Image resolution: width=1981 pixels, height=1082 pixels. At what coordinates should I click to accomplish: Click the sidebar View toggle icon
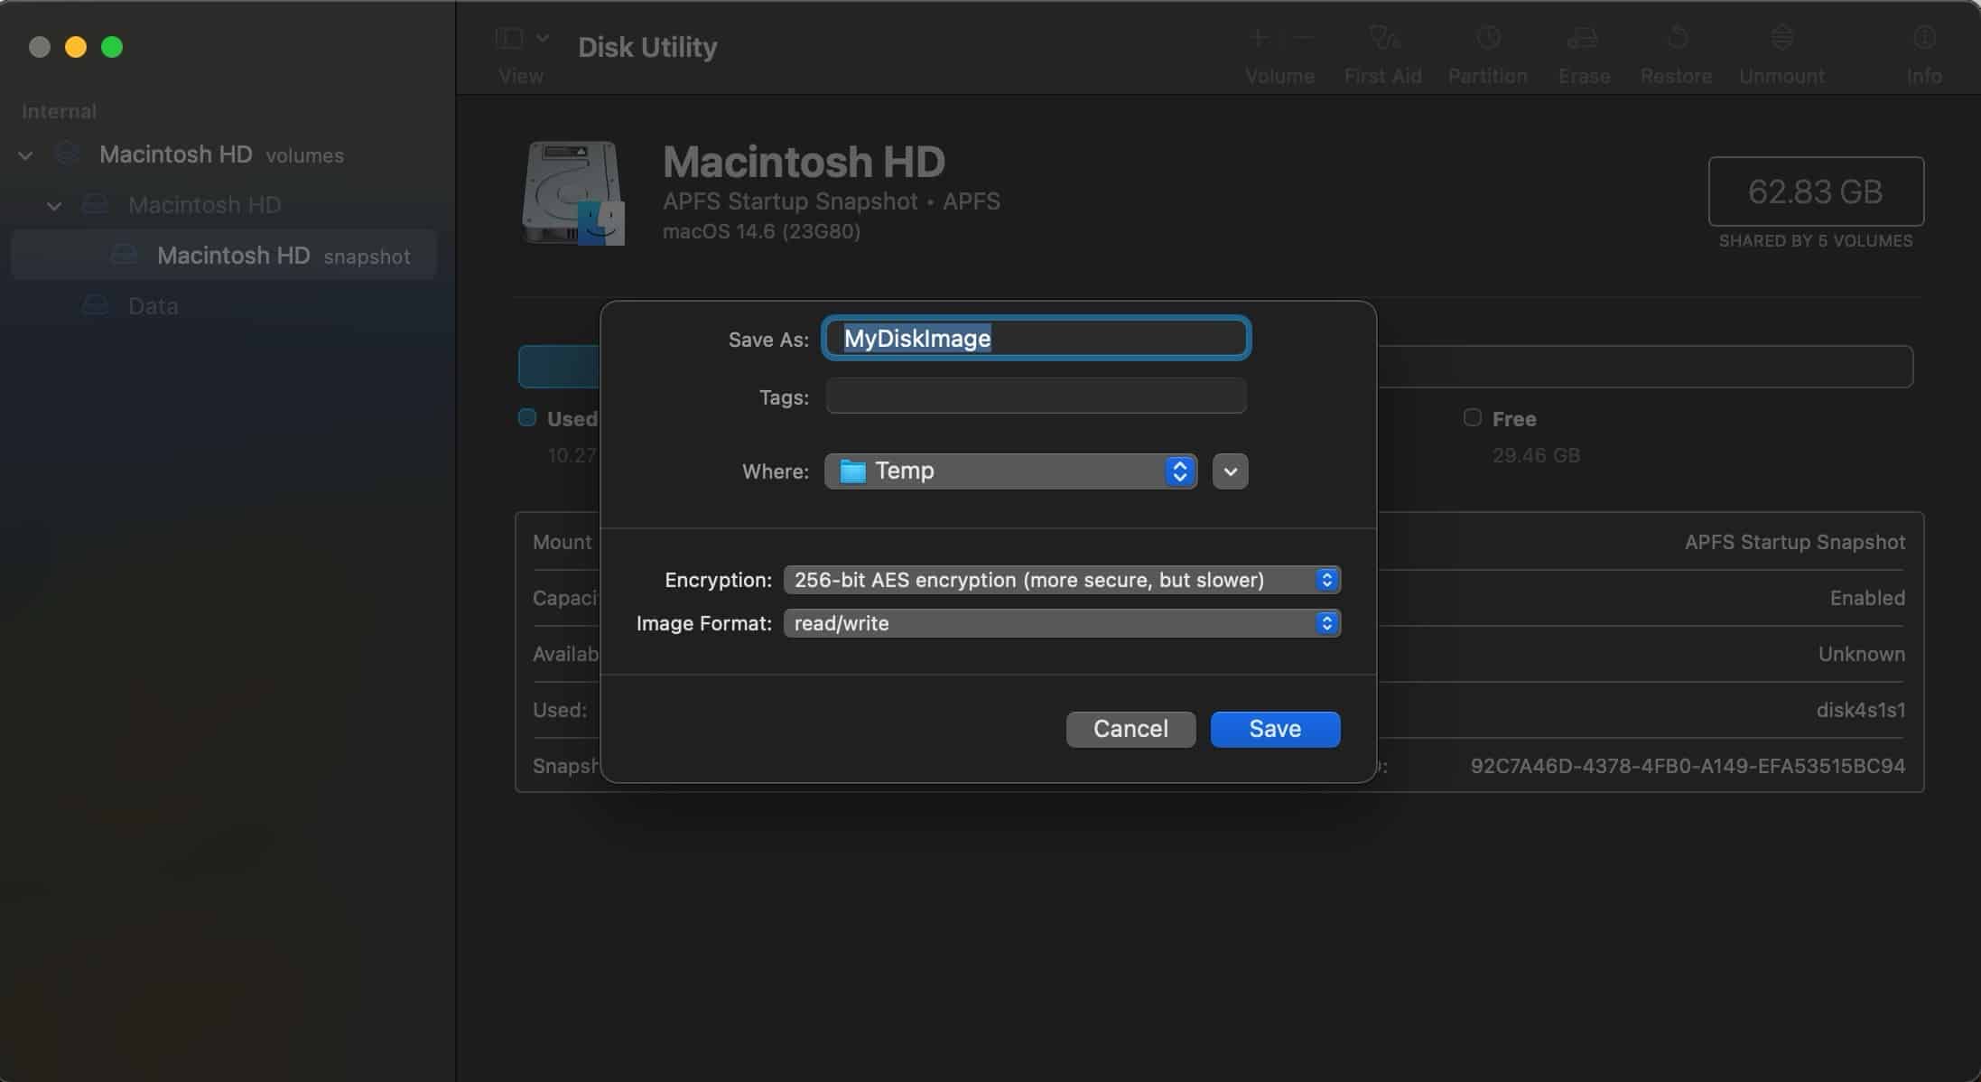tap(509, 38)
